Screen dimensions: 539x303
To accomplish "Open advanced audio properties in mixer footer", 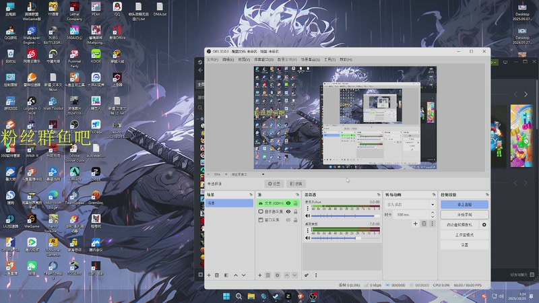I will [x=307, y=275].
